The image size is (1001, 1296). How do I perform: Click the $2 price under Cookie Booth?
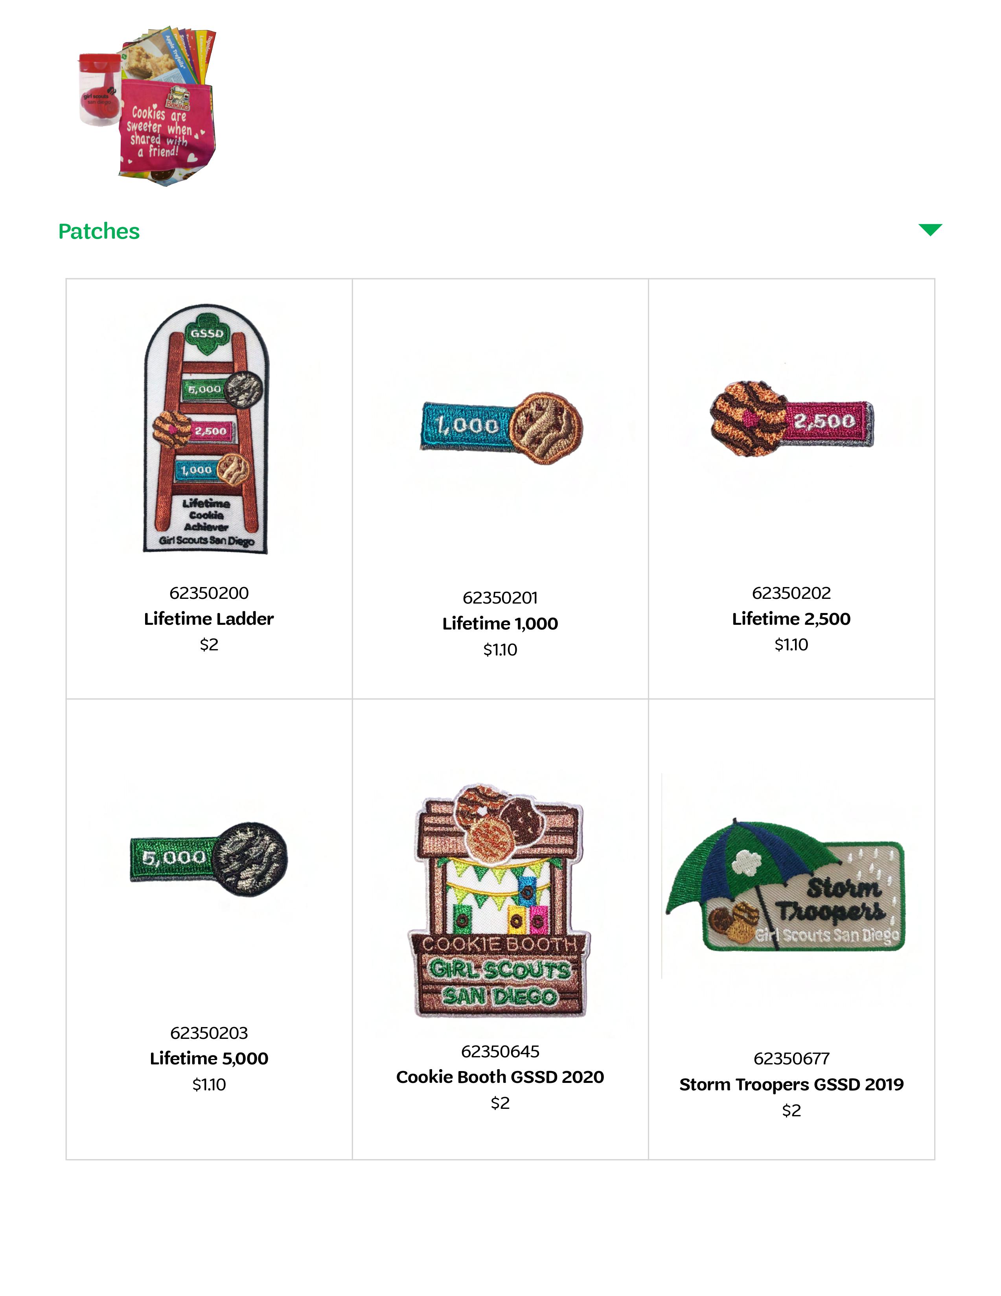pyautogui.click(x=500, y=1103)
